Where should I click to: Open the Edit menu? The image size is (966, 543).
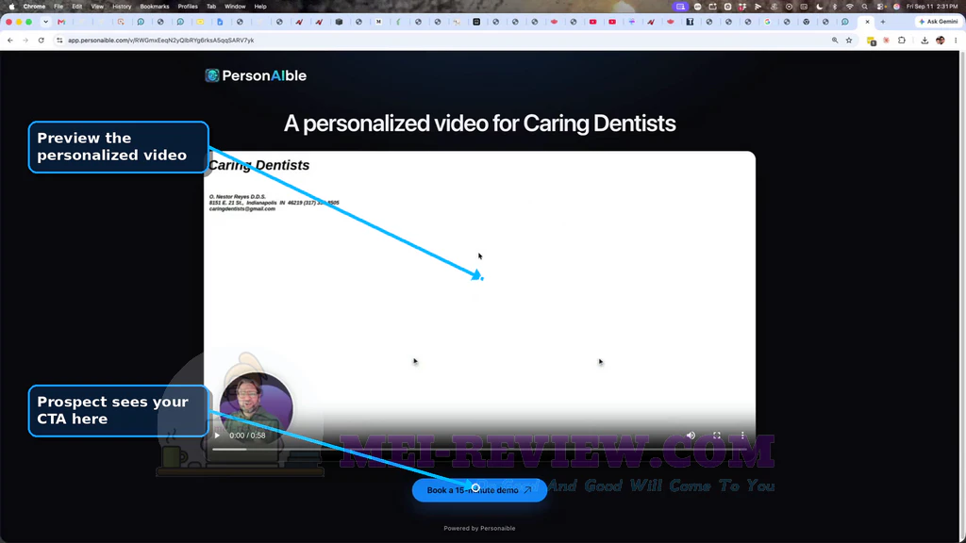click(77, 7)
